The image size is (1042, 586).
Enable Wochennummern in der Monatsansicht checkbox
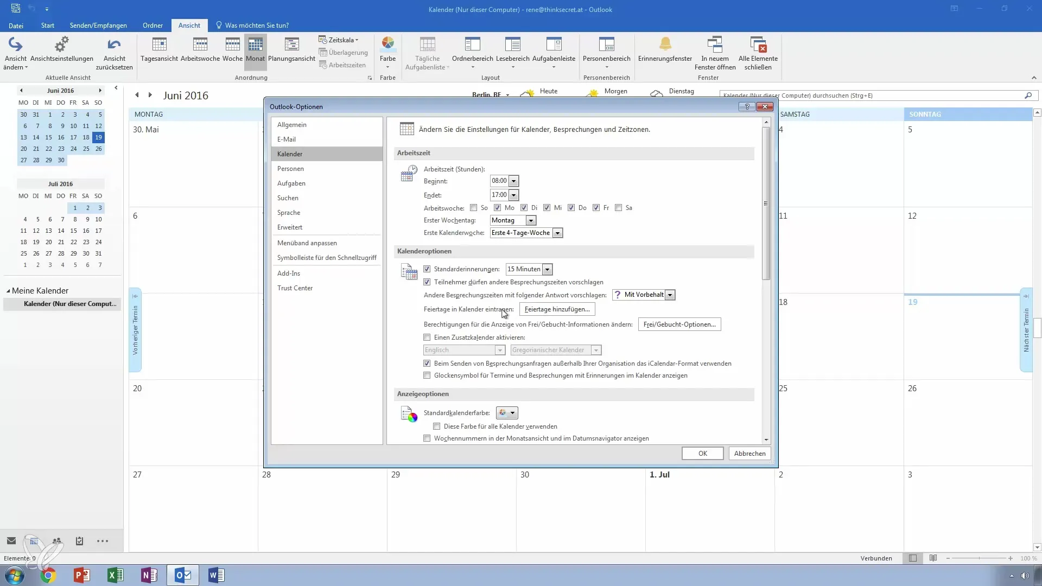[x=427, y=438]
